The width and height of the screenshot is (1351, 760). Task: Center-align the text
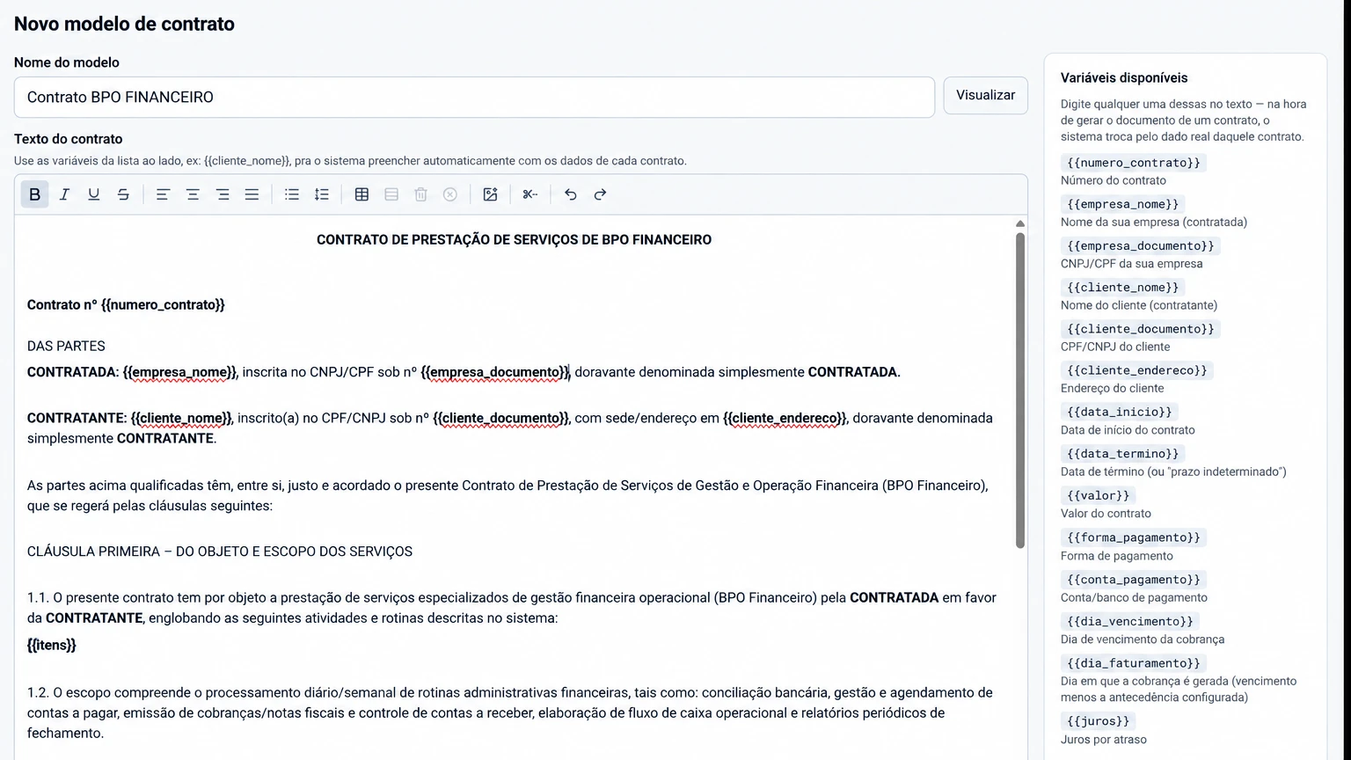[193, 194]
